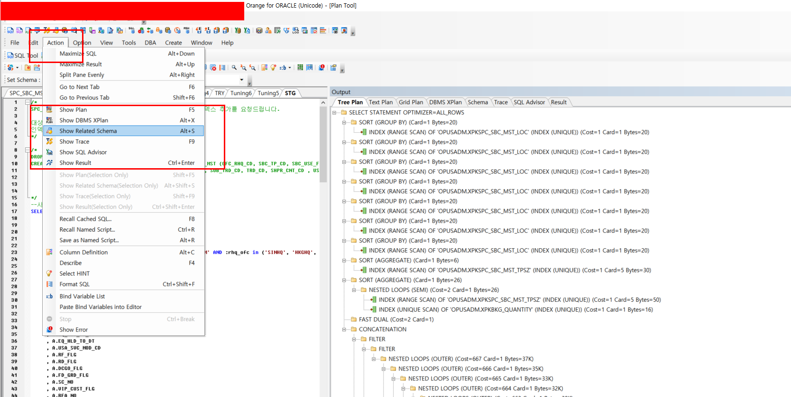
Task: Open the DBA menu
Action: click(150, 43)
